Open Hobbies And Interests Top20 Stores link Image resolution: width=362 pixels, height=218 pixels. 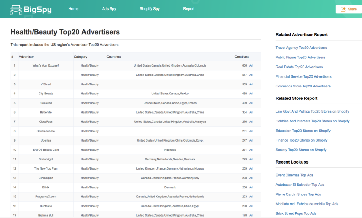313,121
